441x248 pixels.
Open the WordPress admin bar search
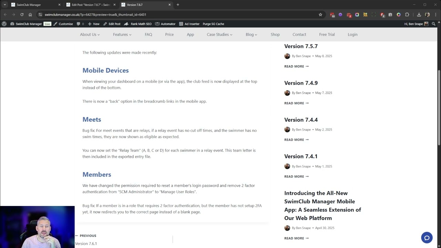pos(433,24)
